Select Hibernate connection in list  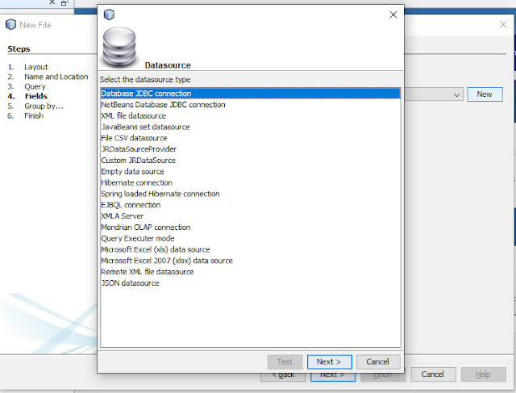(x=251, y=183)
